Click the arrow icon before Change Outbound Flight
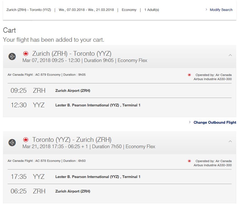 [x=190, y=122]
